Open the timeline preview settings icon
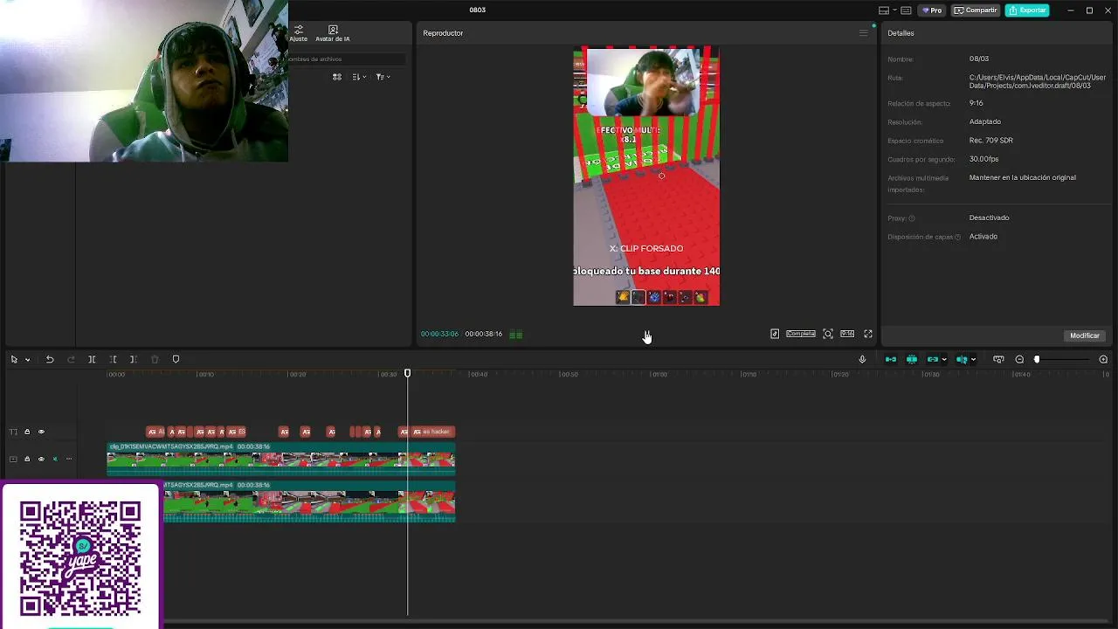Viewport: 1118px width, 629px height. (x=998, y=359)
